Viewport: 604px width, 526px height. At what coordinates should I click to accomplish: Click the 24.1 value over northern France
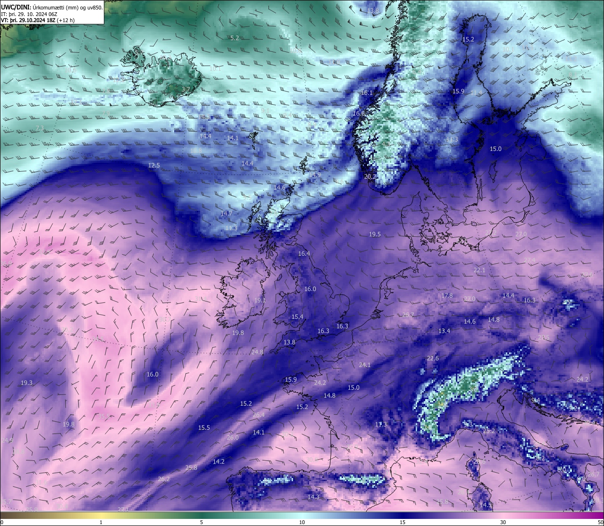pyautogui.click(x=365, y=365)
